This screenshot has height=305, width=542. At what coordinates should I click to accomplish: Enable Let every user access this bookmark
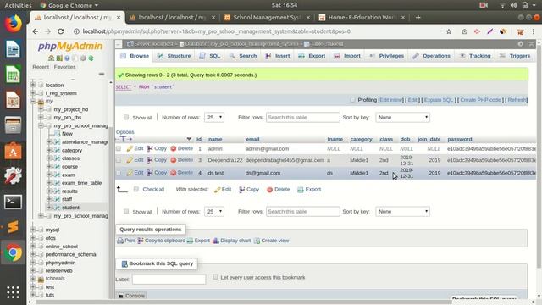[x=215, y=277]
